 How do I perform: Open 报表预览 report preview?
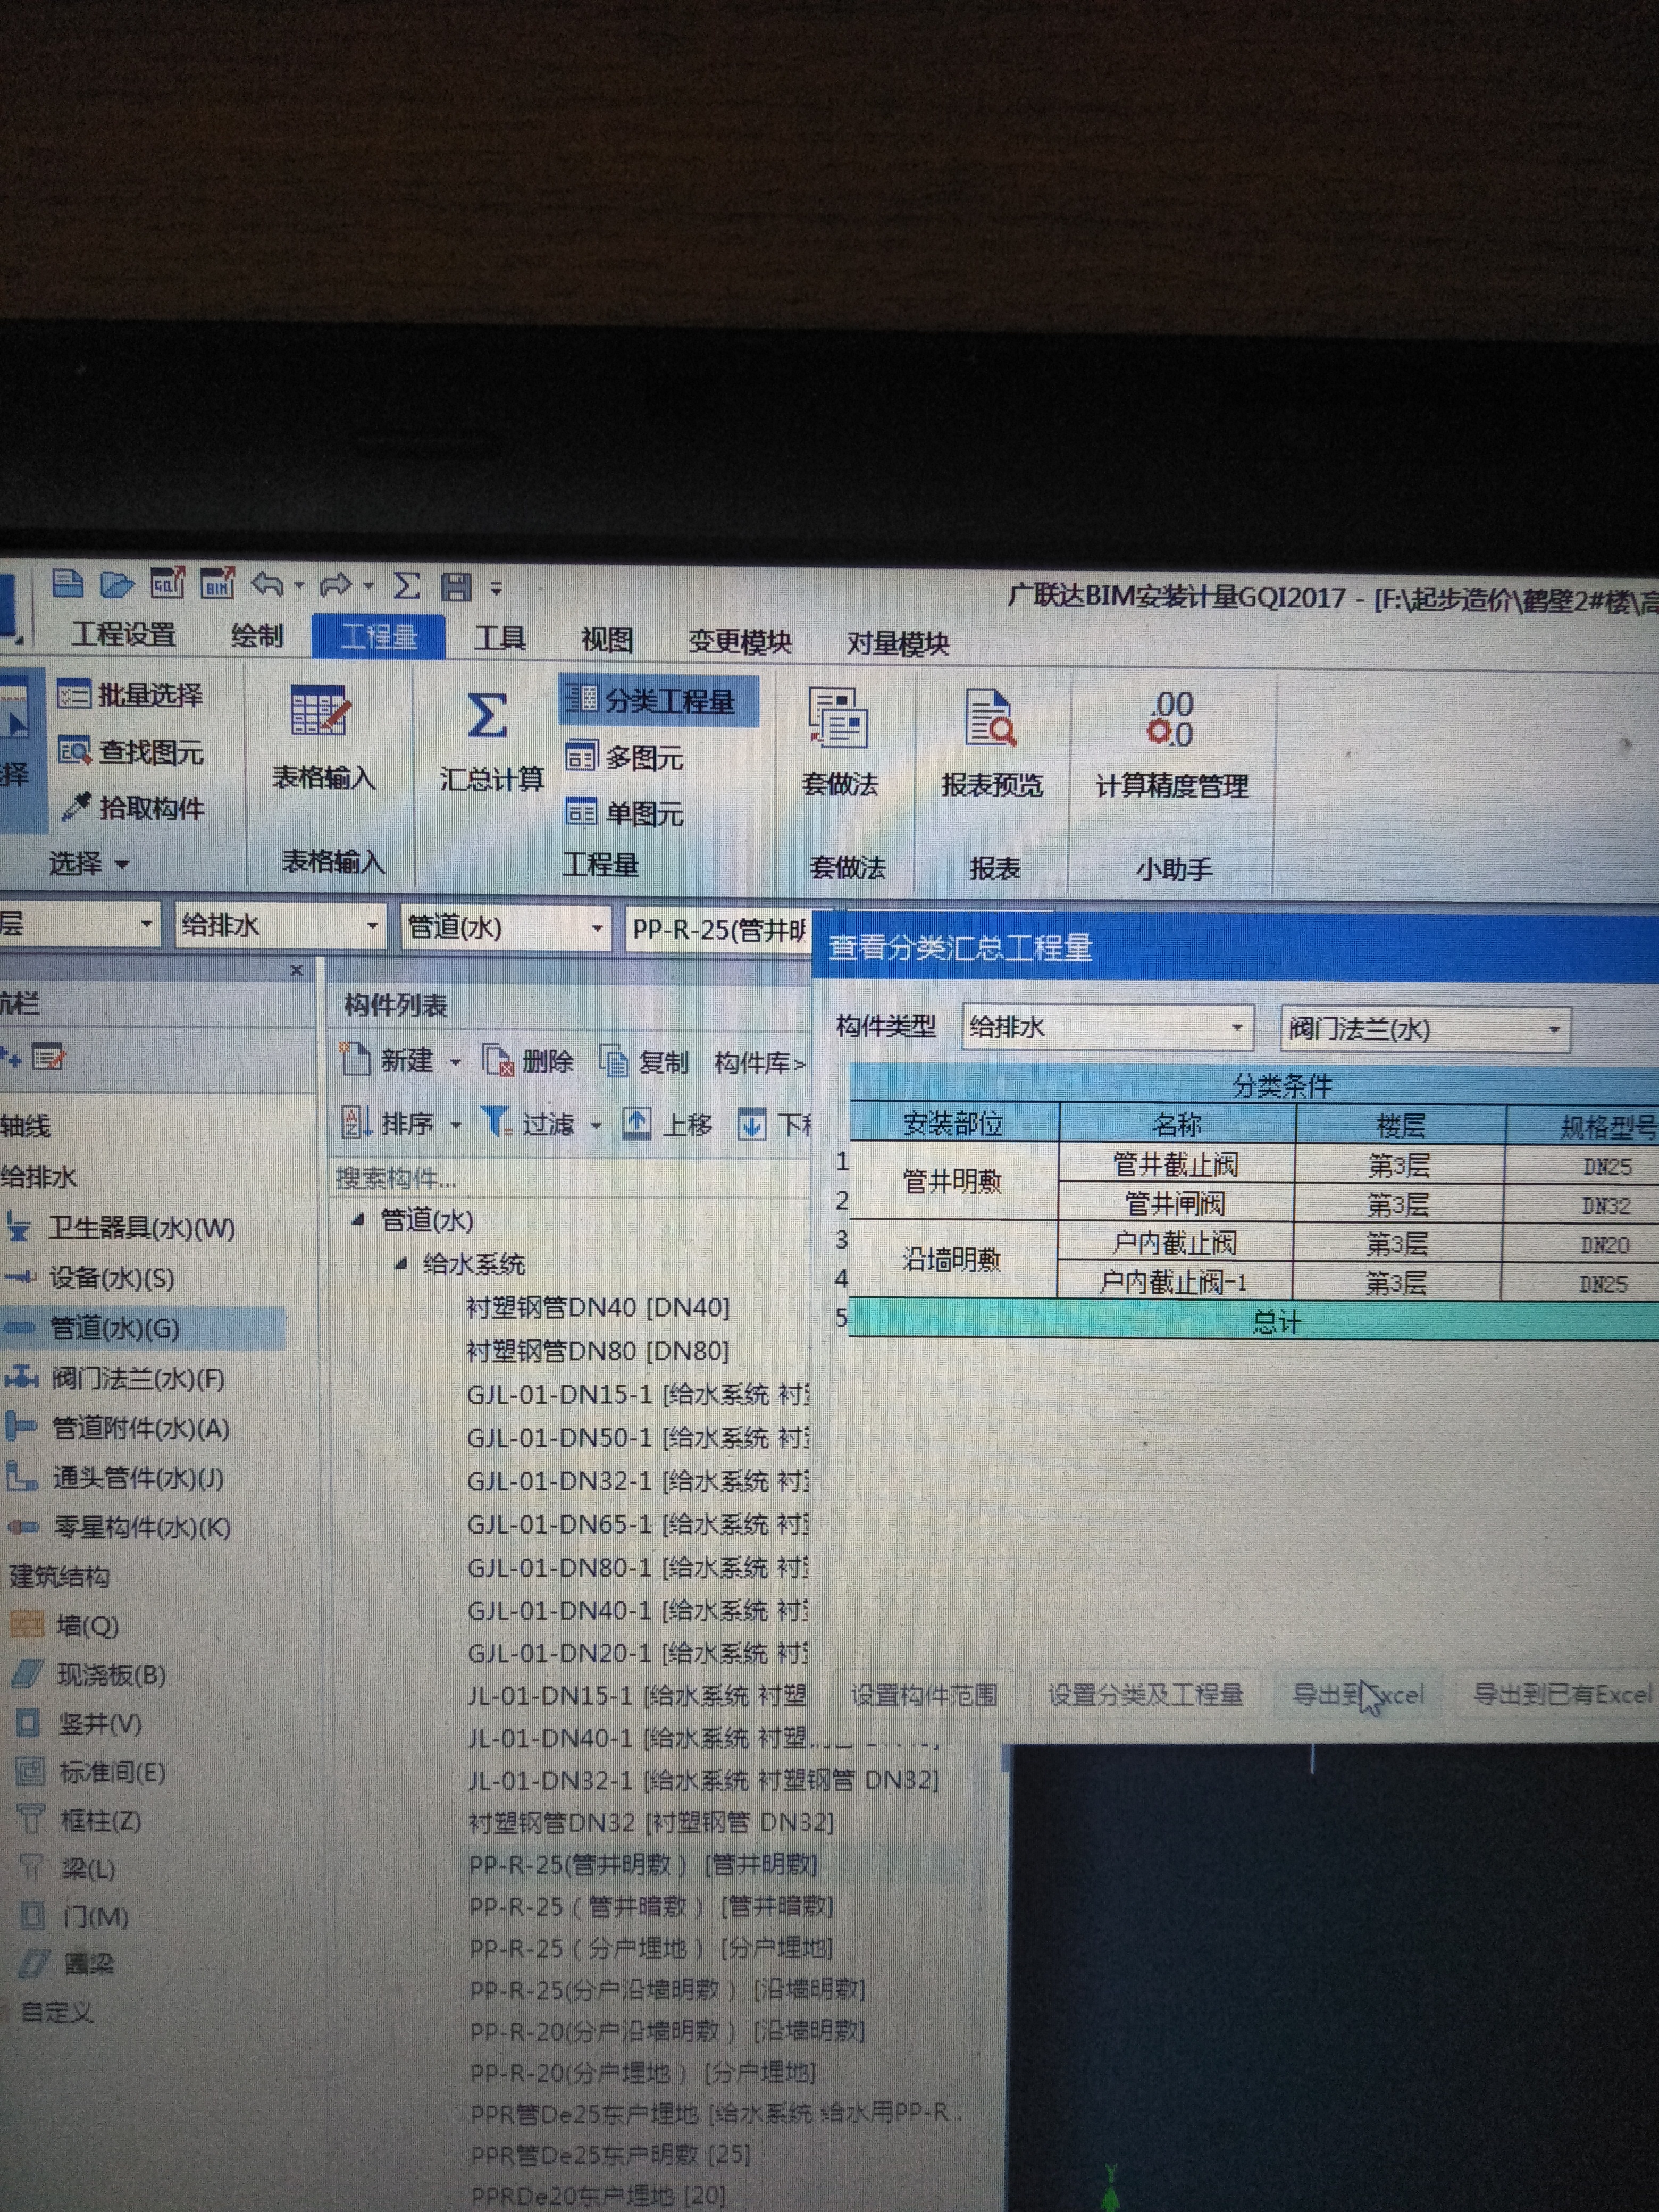(991, 743)
